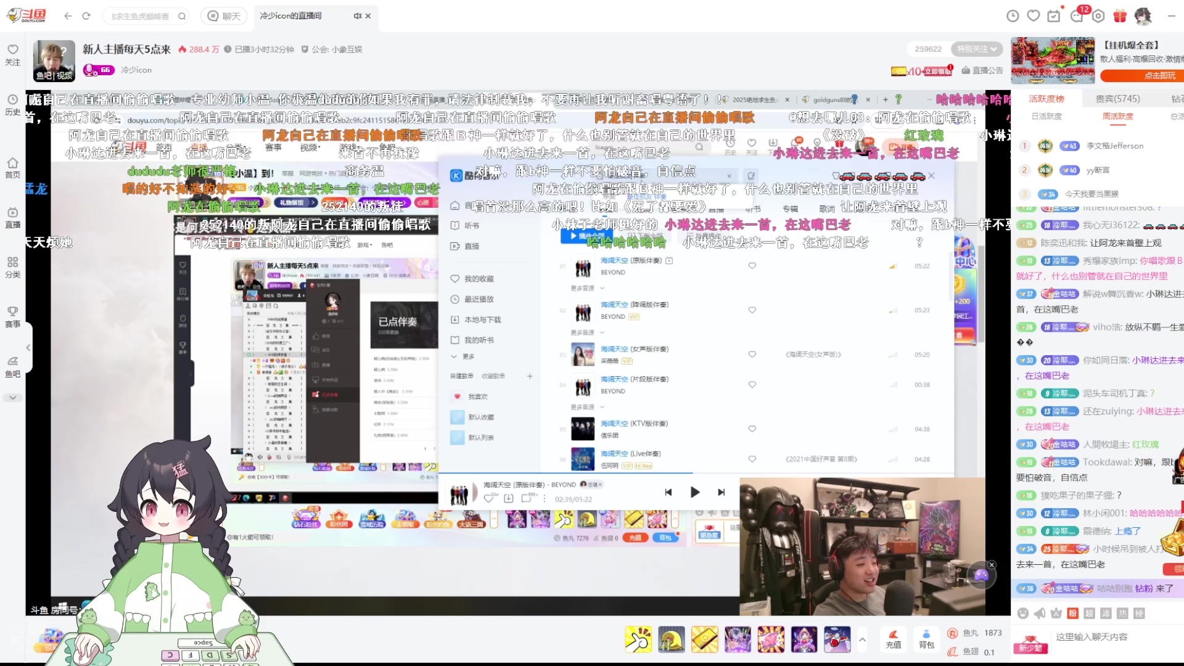This screenshot has height=666, width=1184.
Task: Open 背包 backpack button
Action: point(926,639)
